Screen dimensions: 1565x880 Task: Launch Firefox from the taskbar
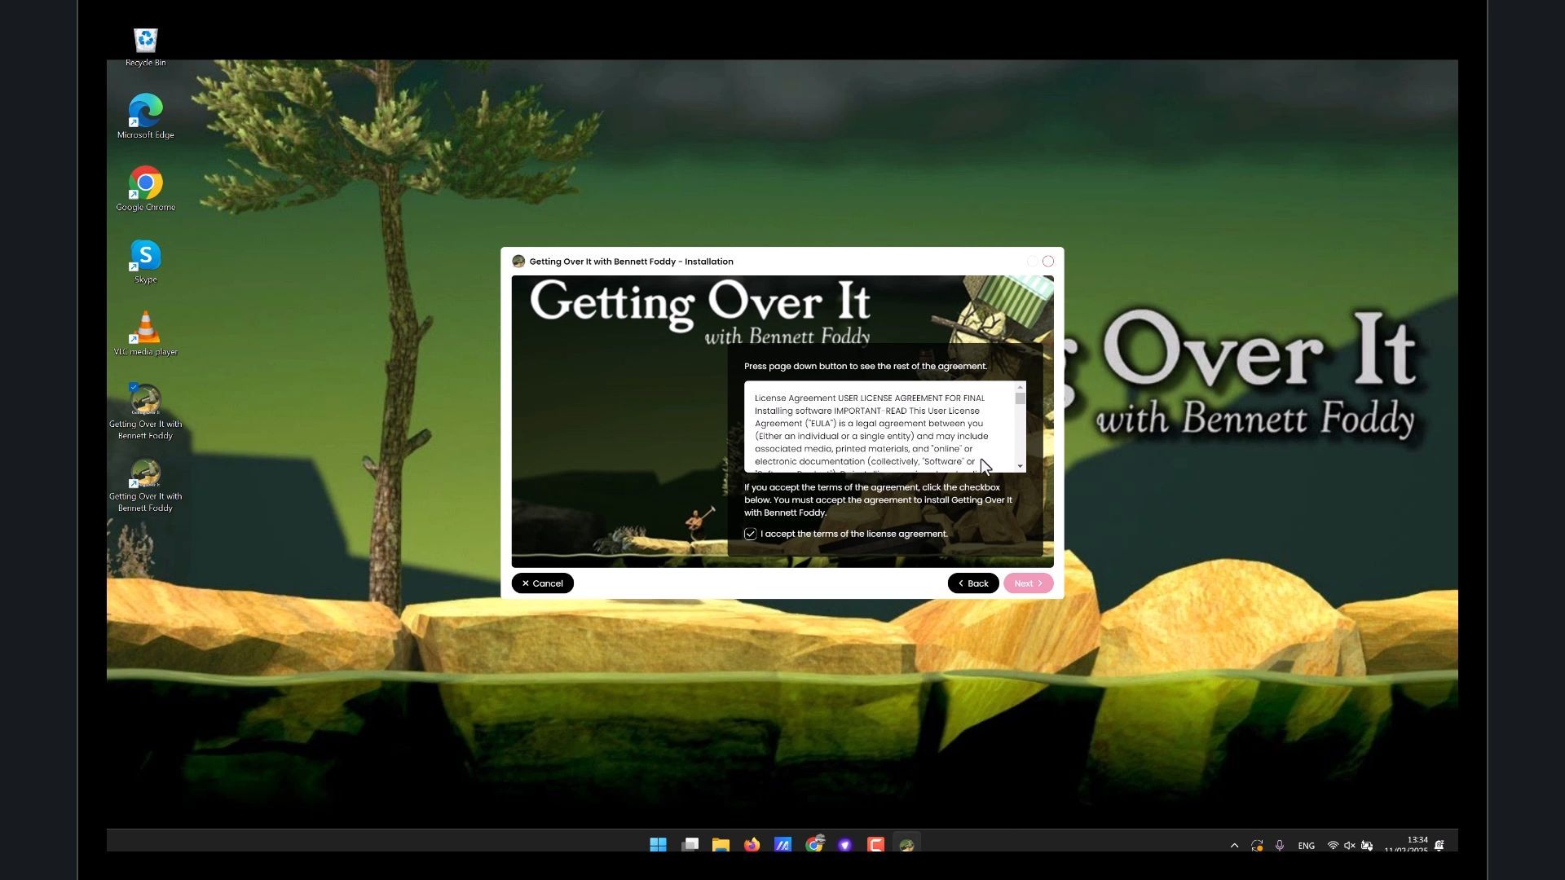coord(752,844)
